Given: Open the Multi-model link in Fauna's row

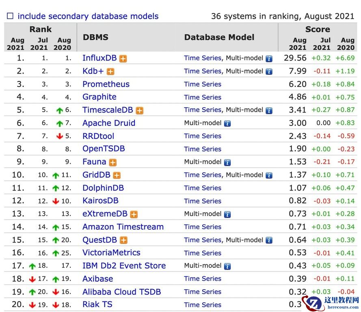Looking at the screenshot, I should pyautogui.click(x=204, y=162).
